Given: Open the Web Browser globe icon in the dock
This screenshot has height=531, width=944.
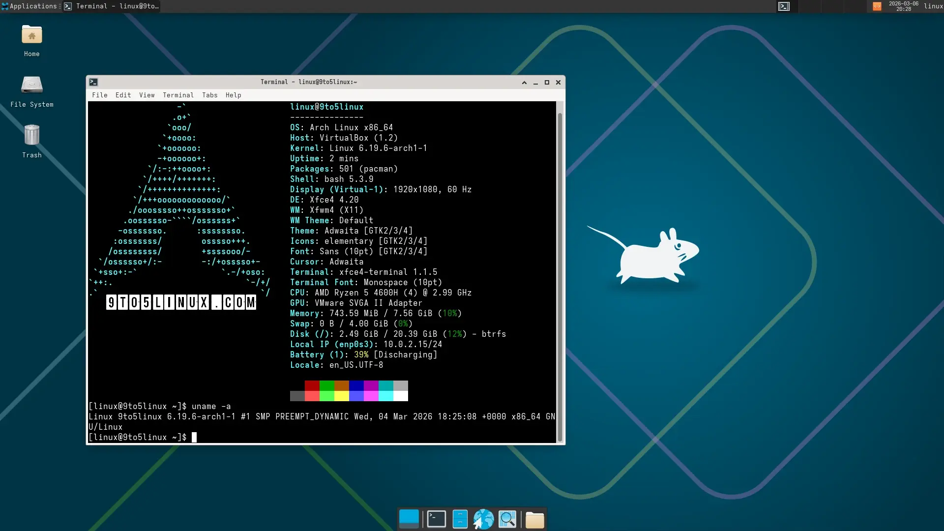Looking at the screenshot, I should (483, 519).
